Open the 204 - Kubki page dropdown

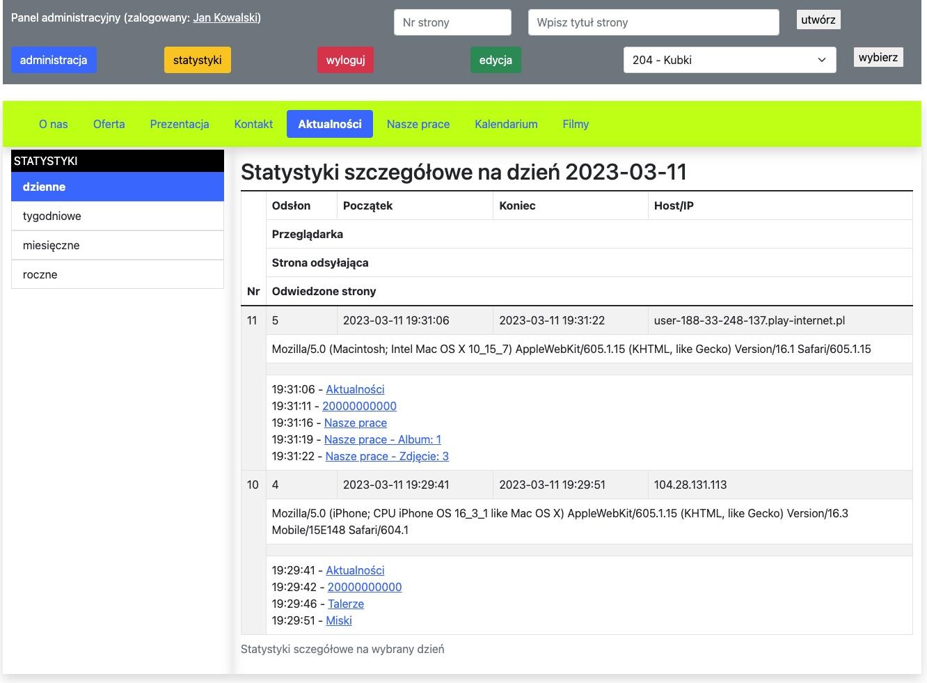click(729, 60)
